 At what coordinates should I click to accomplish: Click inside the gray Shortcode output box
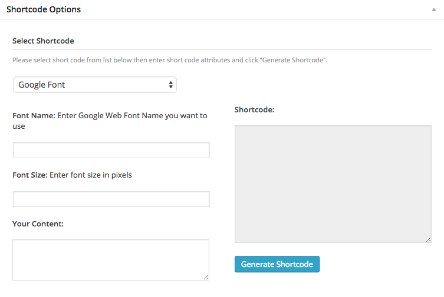pyautogui.click(x=333, y=183)
